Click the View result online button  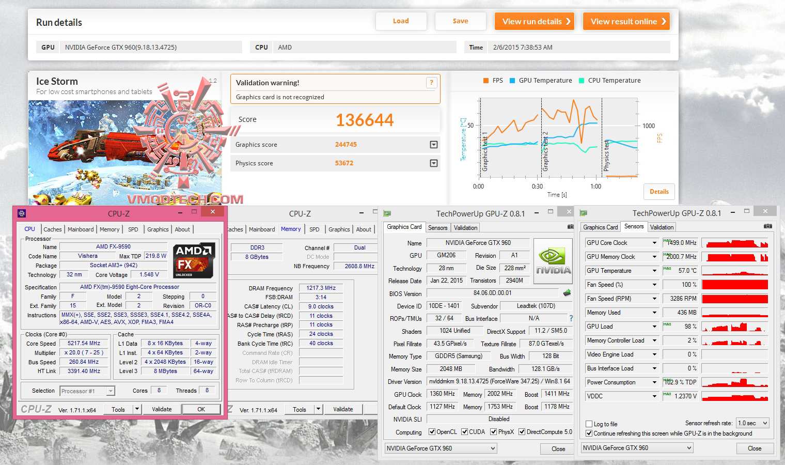click(x=626, y=21)
